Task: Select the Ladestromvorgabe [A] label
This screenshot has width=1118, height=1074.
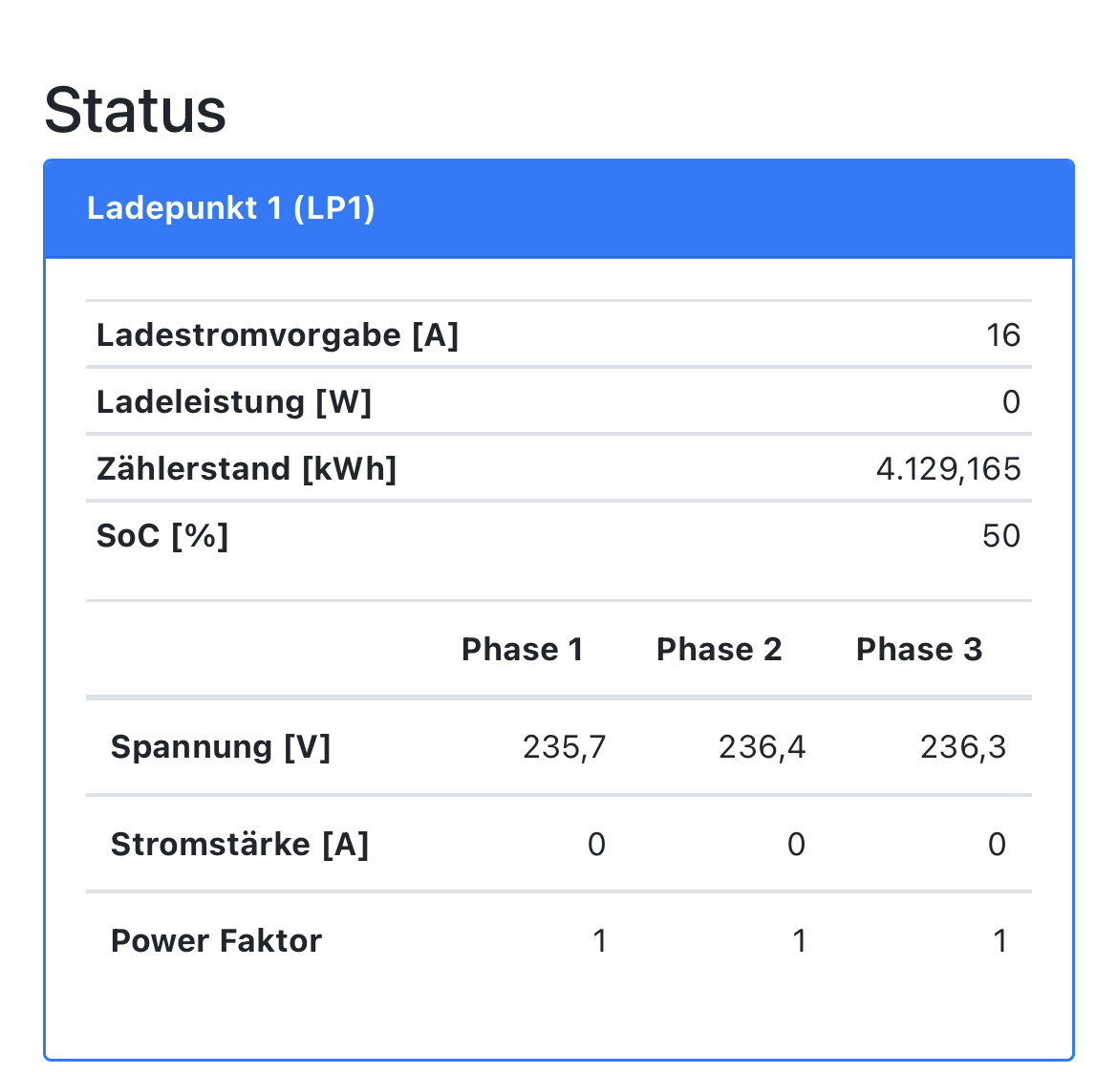Action: tap(277, 335)
